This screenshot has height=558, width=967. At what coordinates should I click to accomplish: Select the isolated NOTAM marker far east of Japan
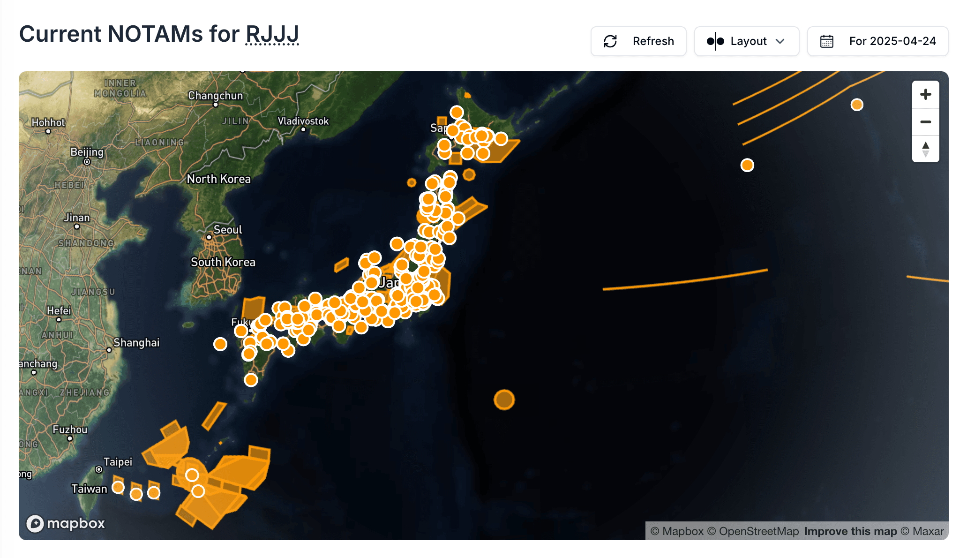pyautogui.click(x=857, y=105)
